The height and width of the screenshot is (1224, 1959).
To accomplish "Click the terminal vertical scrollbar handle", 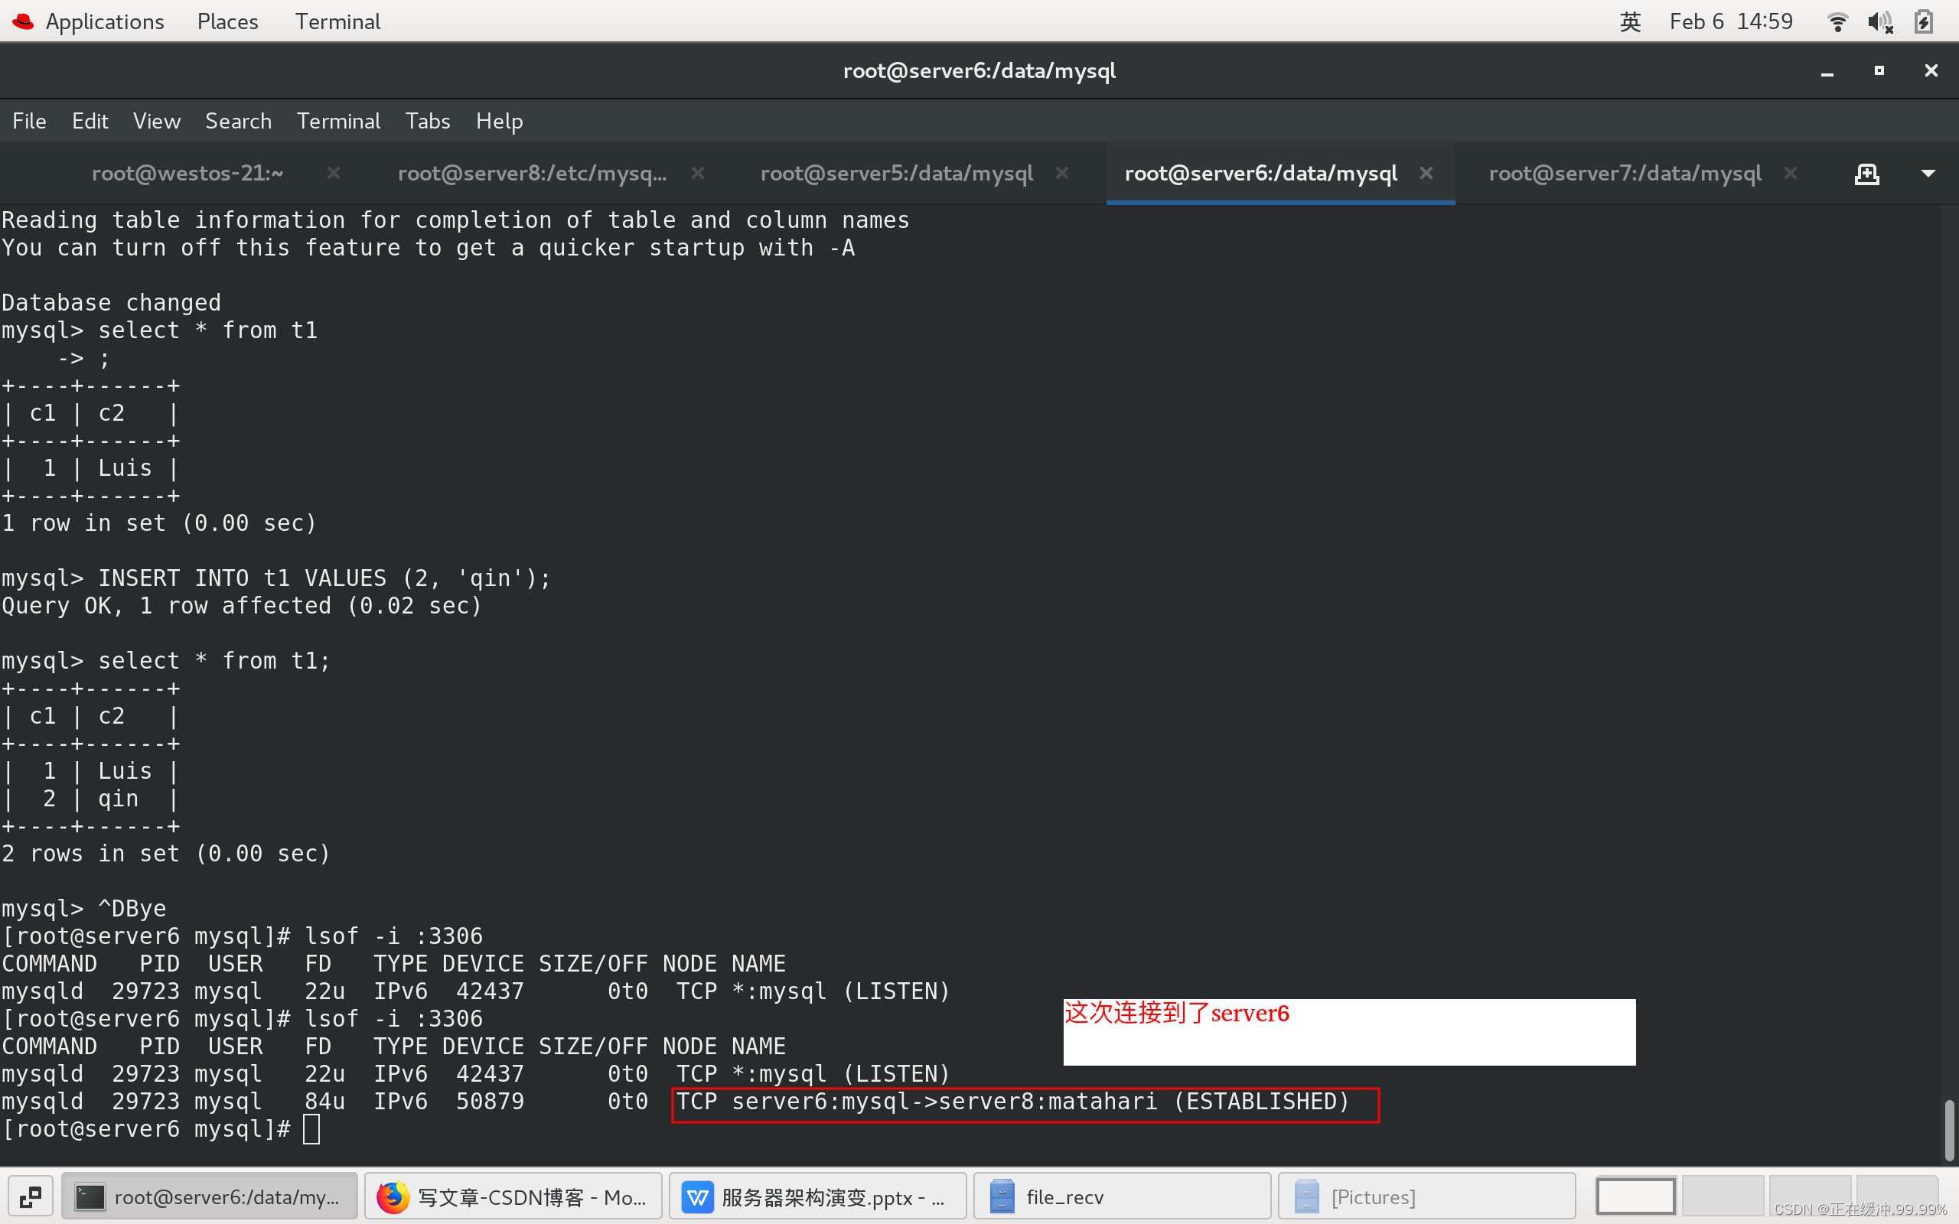I will click(1948, 1130).
